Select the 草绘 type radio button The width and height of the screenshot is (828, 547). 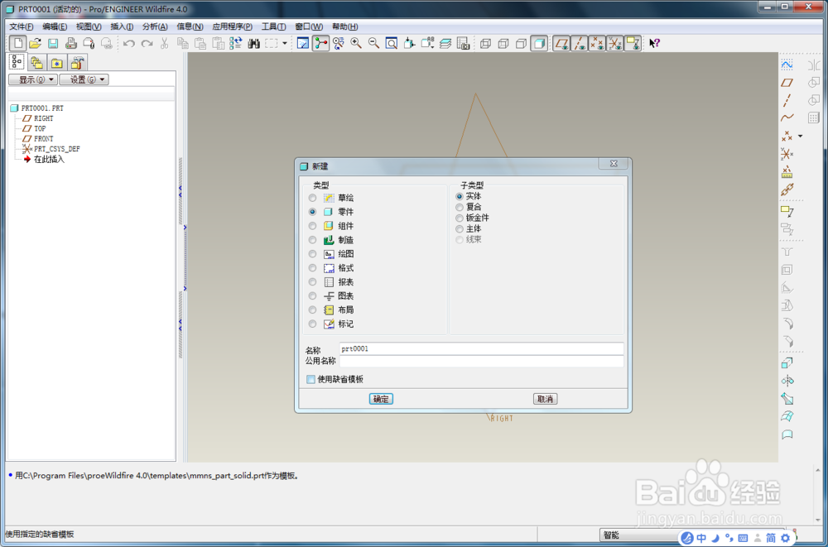(x=313, y=198)
